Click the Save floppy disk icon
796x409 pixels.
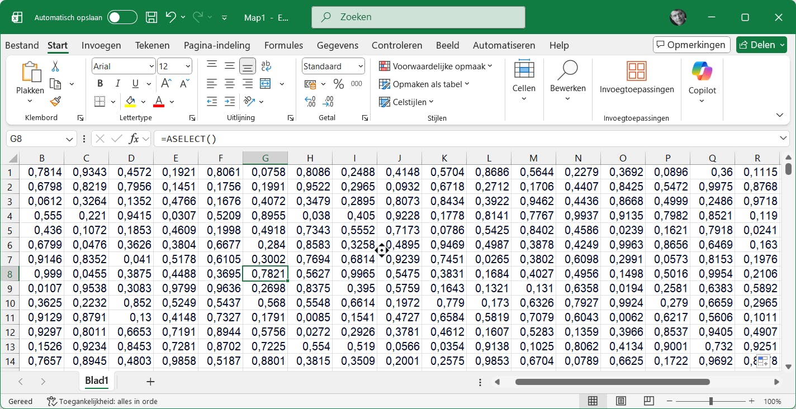point(151,17)
